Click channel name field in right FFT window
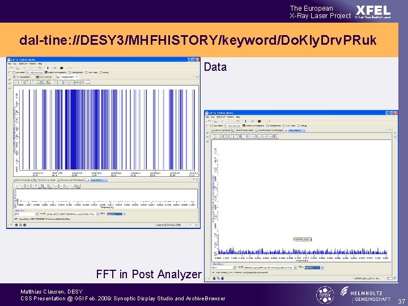The image size is (408, 306). point(269,267)
